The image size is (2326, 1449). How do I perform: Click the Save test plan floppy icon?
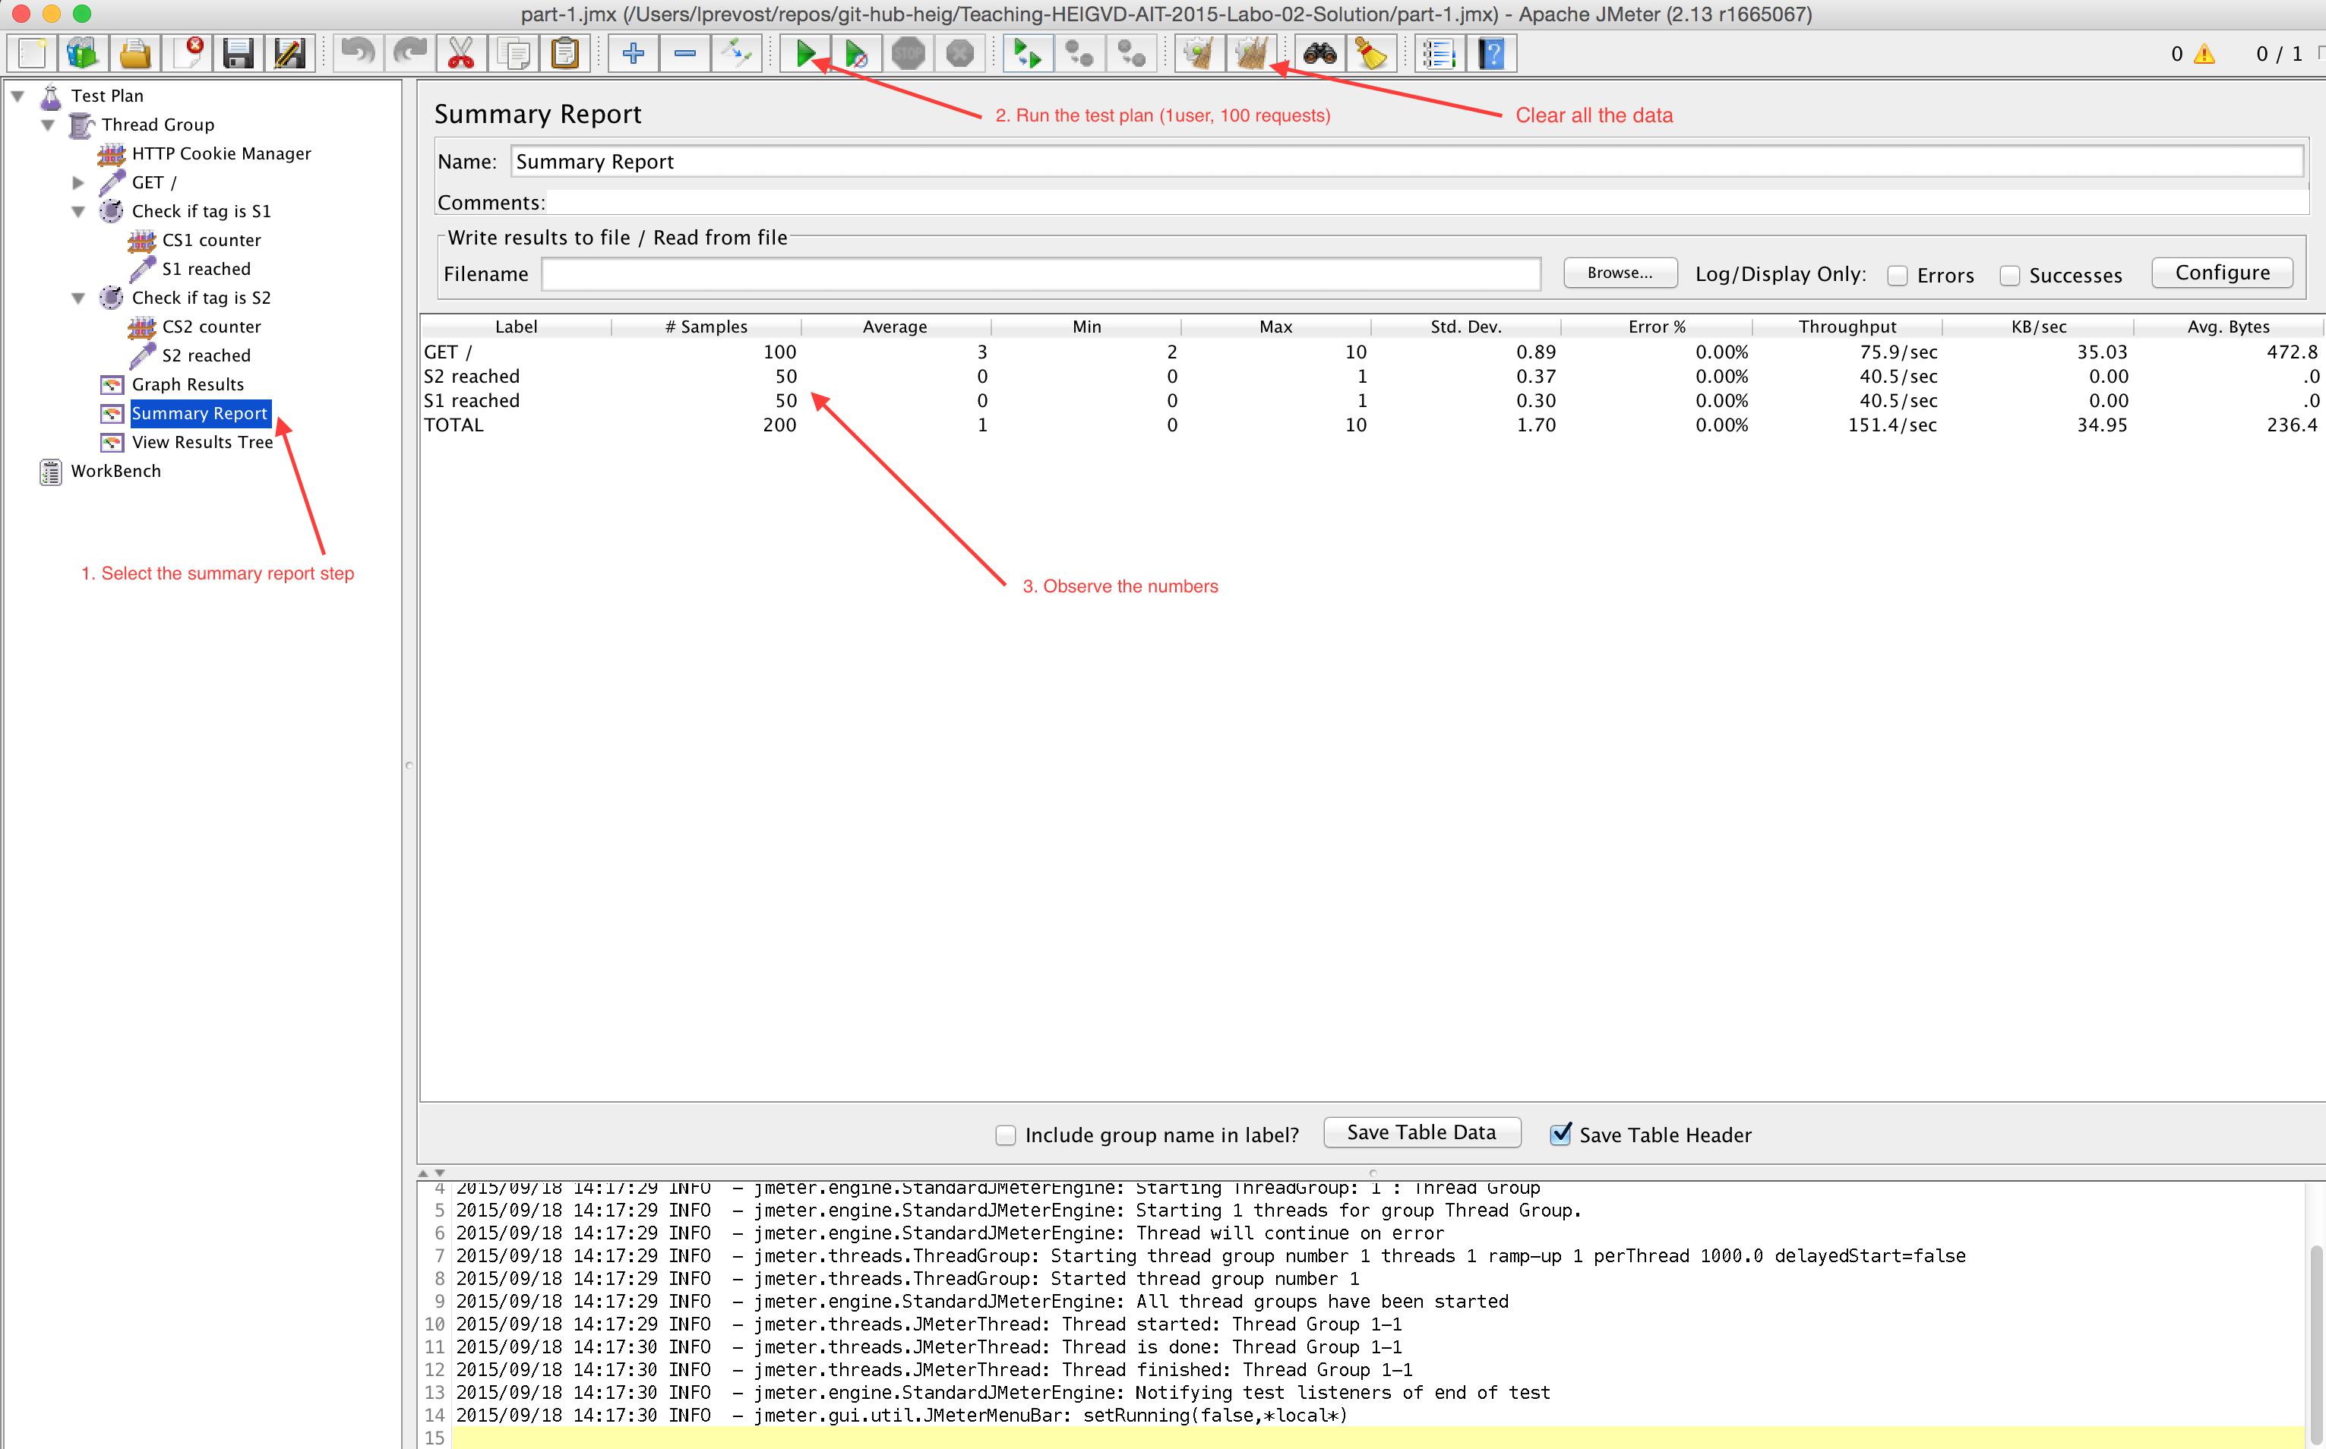pos(237,54)
